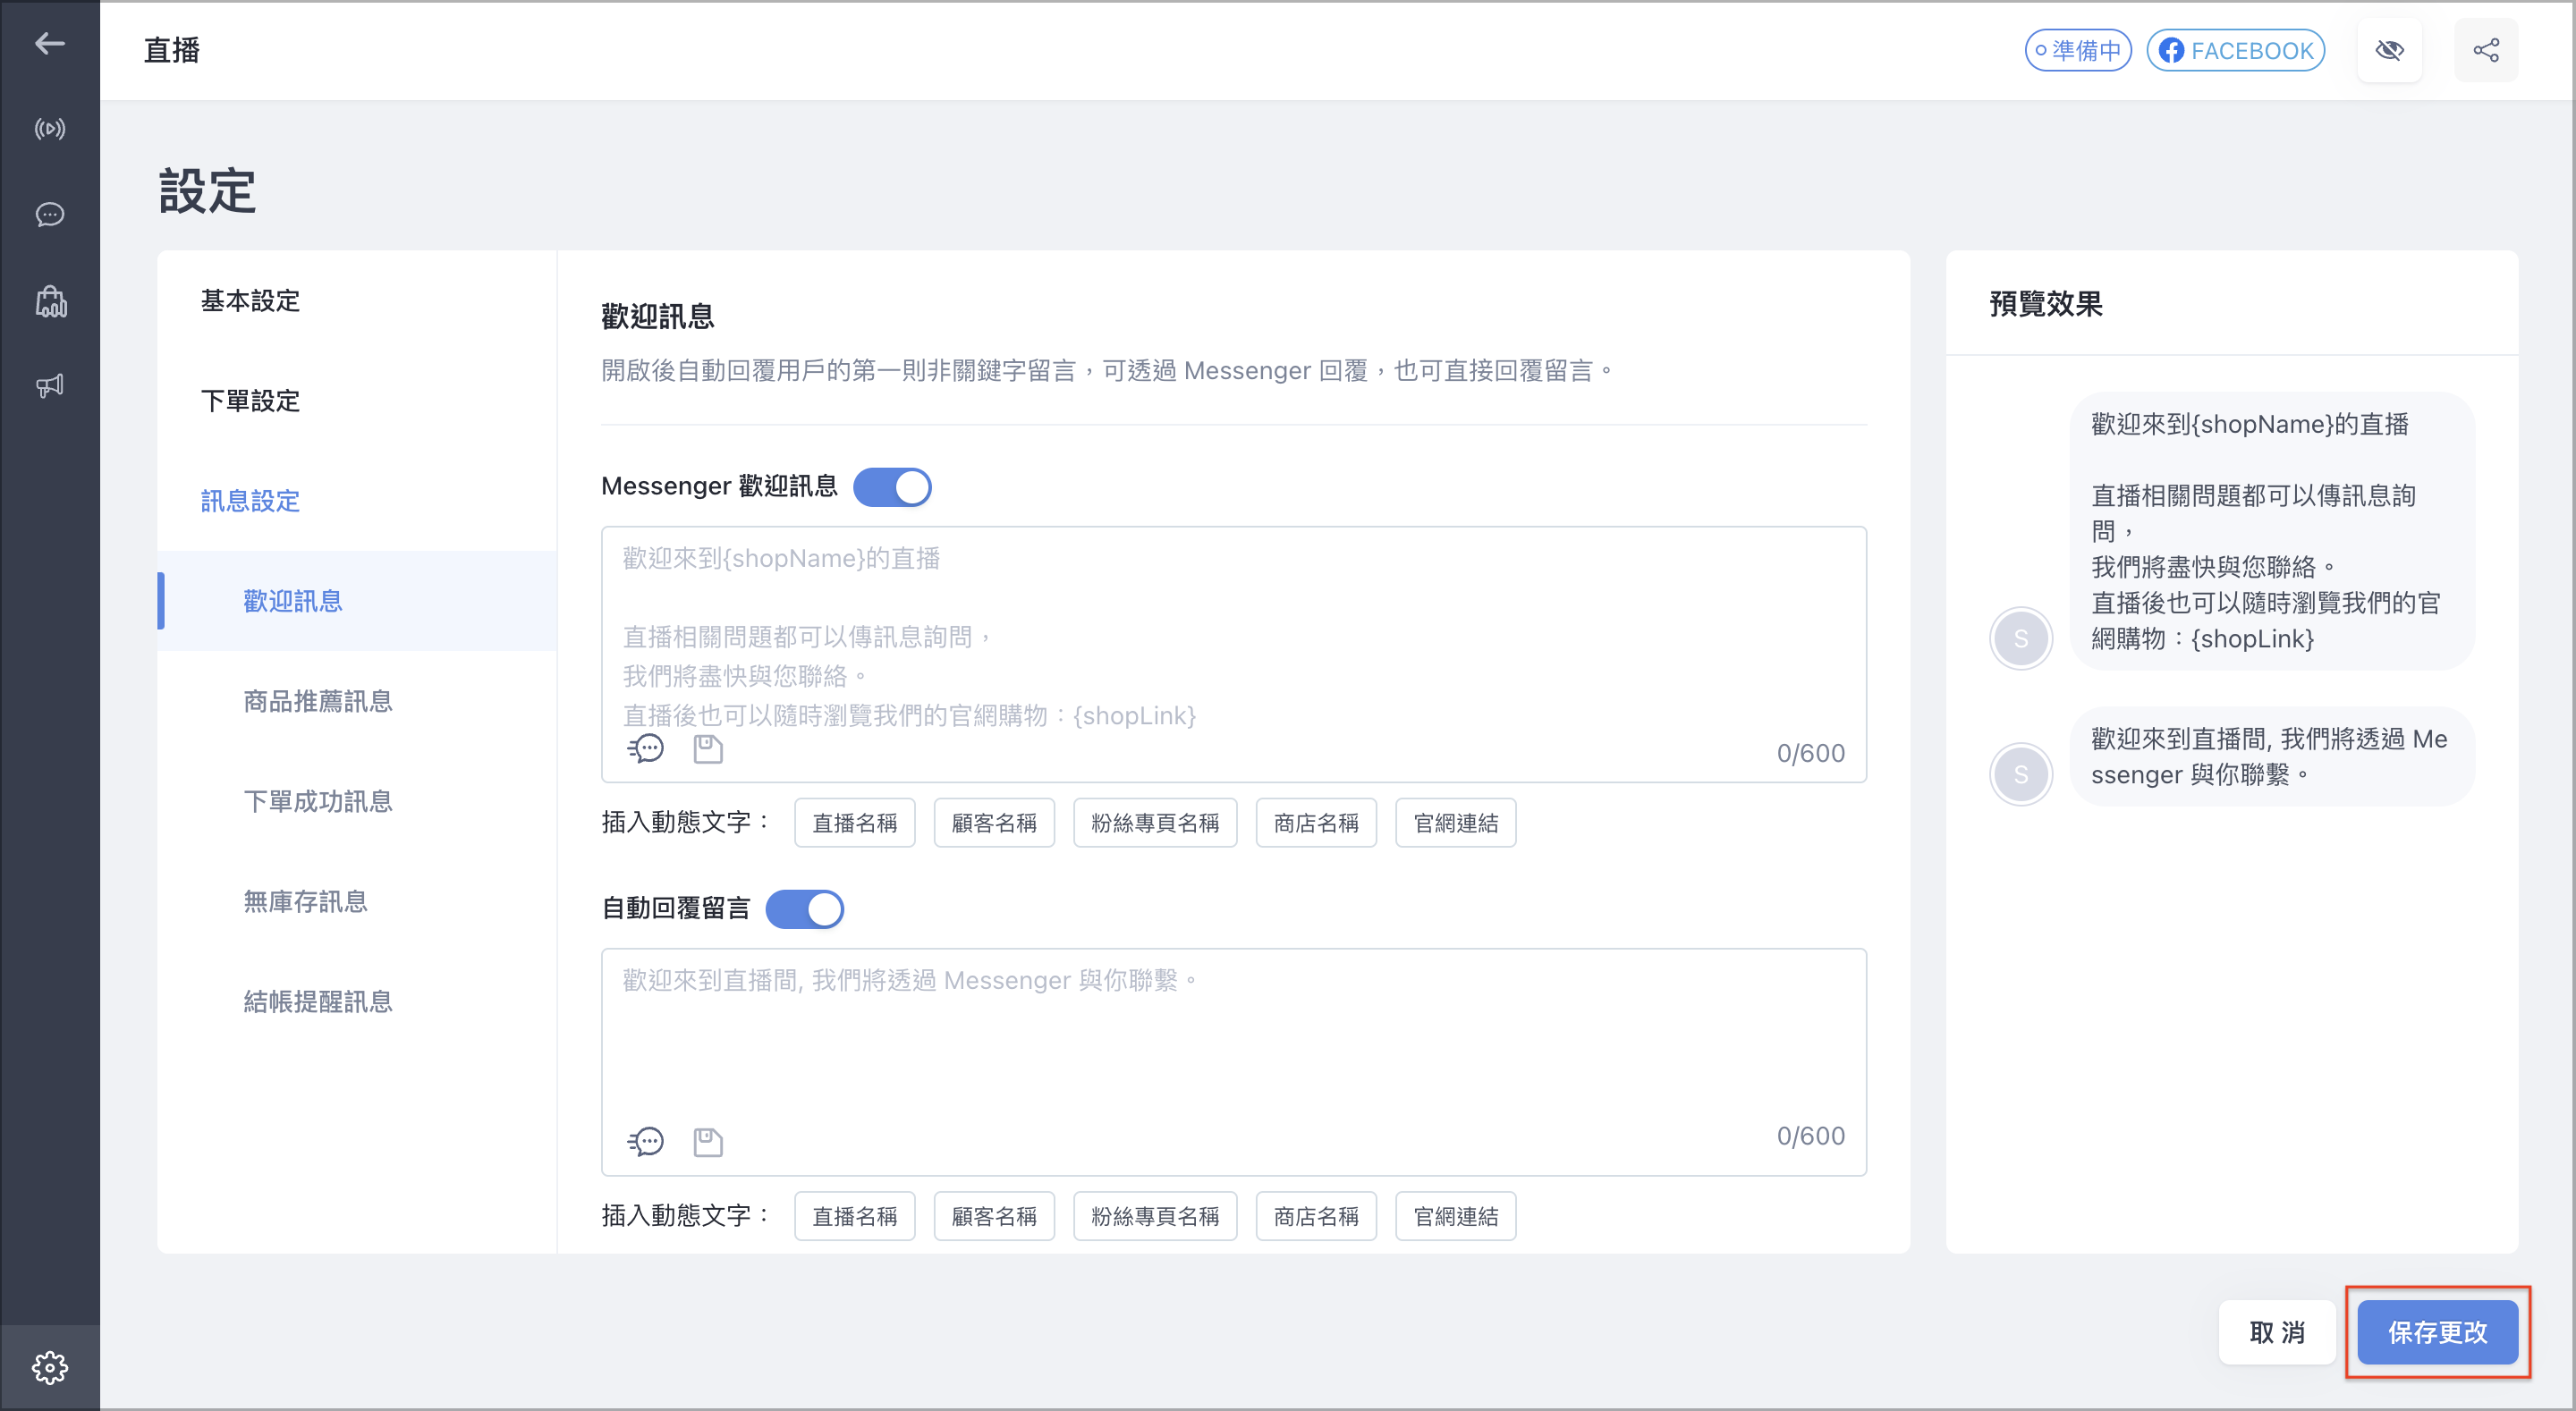Open the settings gear icon
Image resolution: width=2576 pixels, height=1411 pixels.
tap(49, 1367)
